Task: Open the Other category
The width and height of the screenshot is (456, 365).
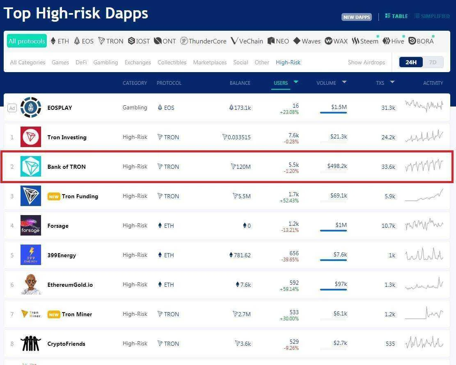Action: coord(262,62)
